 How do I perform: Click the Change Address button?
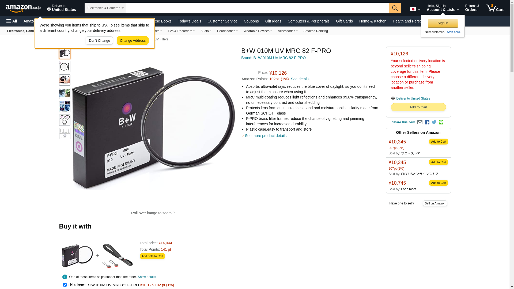click(x=133, y=41)
